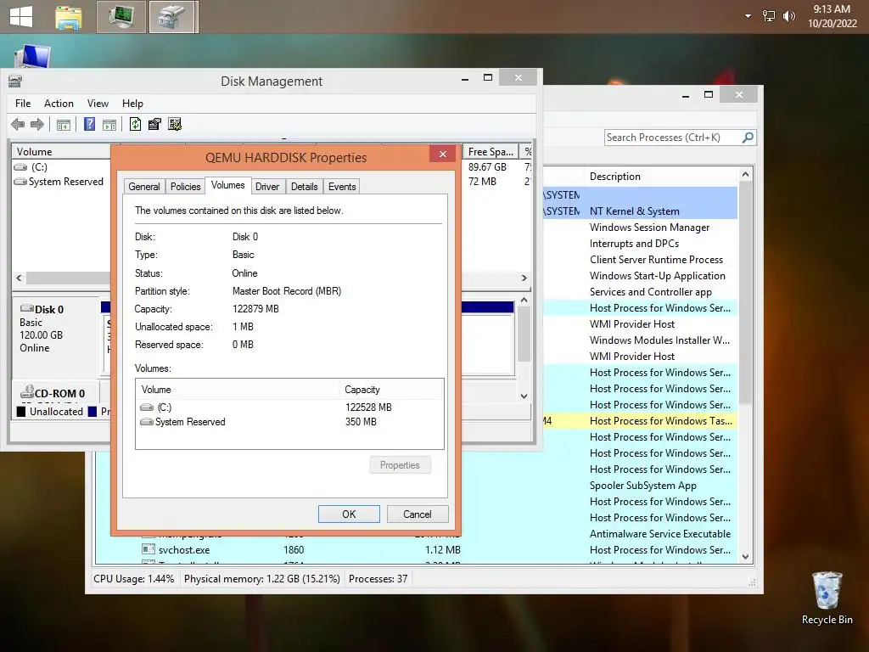Click the down arrow of the disk map scrollbar
869x652 pixels.
[x=524, y=396]
